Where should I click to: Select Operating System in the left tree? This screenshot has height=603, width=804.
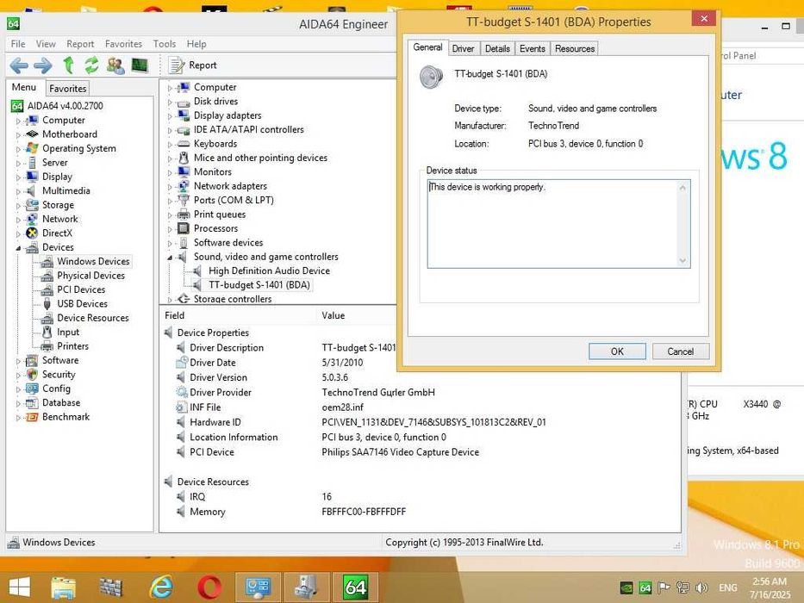(x=79, y=148)
